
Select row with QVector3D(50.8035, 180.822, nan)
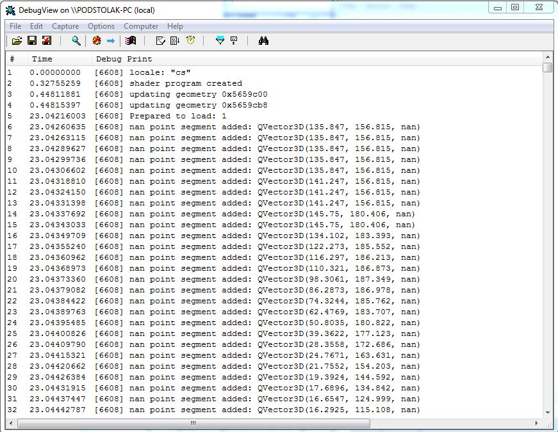tap(274, 323)
